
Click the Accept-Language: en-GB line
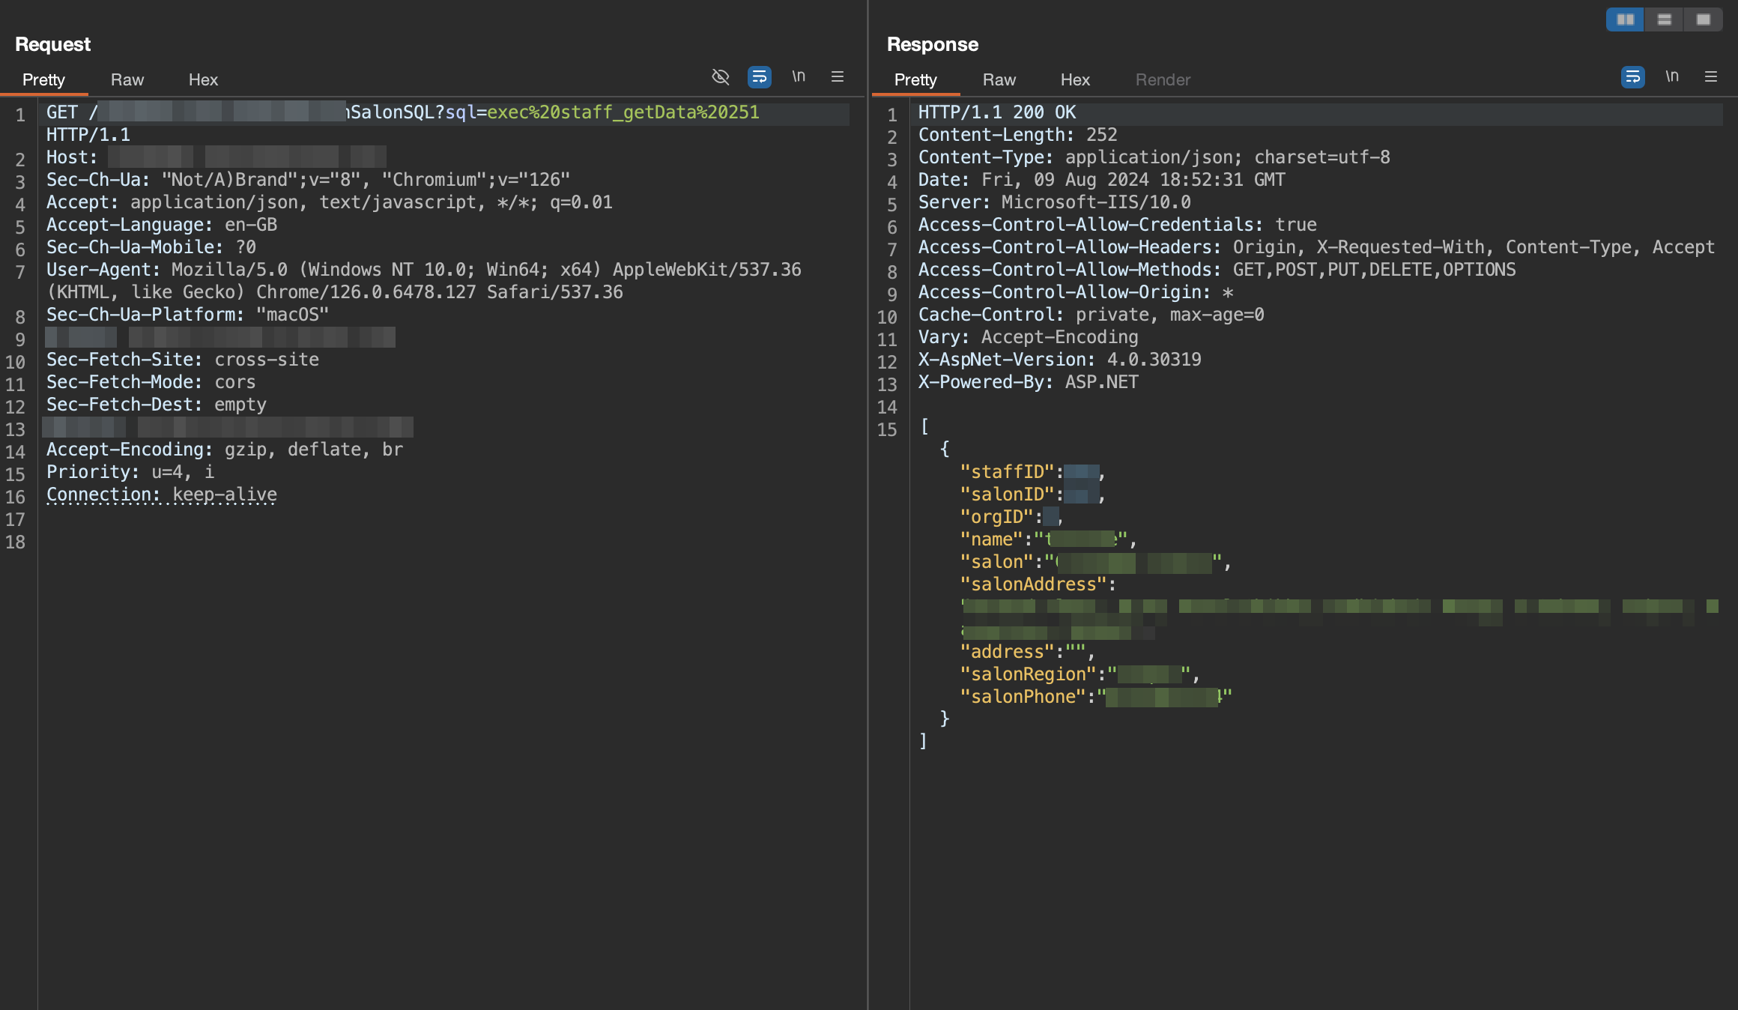pos(162,225)
